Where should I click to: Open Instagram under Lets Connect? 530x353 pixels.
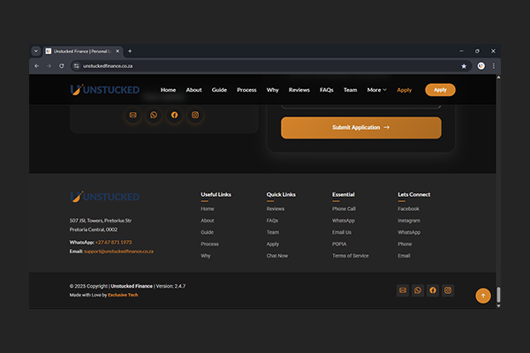click(x=409, y=221)
